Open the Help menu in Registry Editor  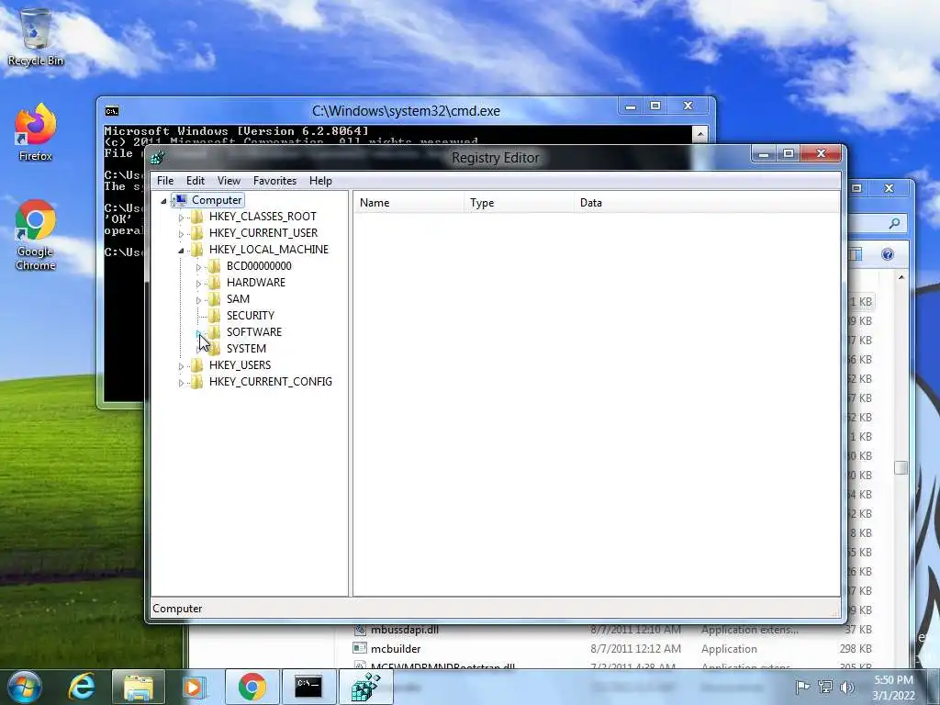point(320,181)
